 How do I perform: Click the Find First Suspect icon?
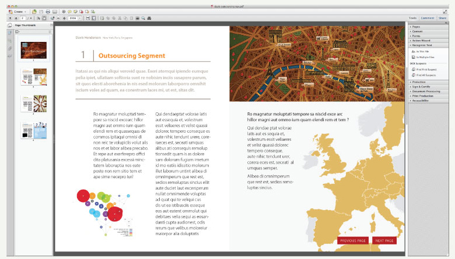click(413, 69)
